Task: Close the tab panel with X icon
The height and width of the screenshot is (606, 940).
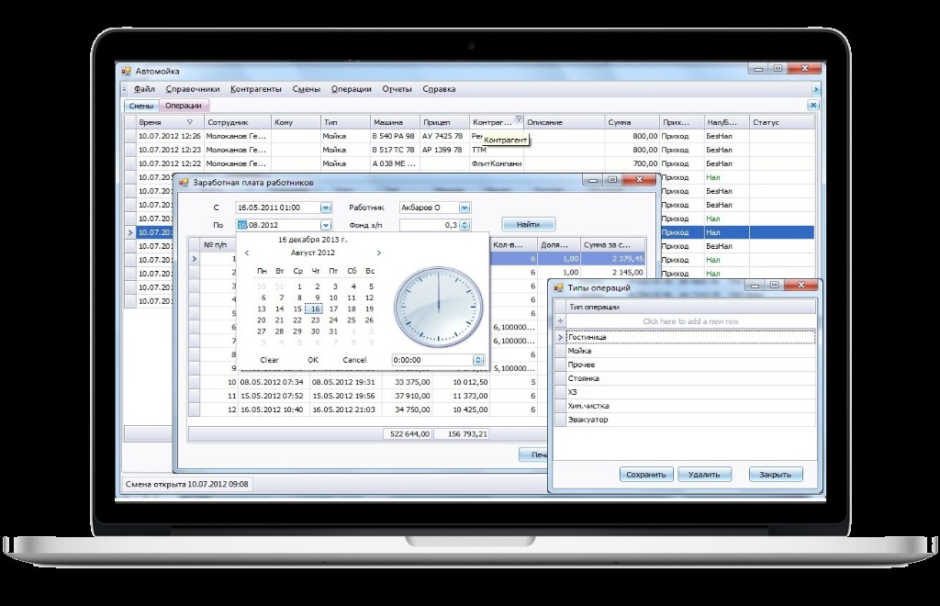Action: point(813,105)
